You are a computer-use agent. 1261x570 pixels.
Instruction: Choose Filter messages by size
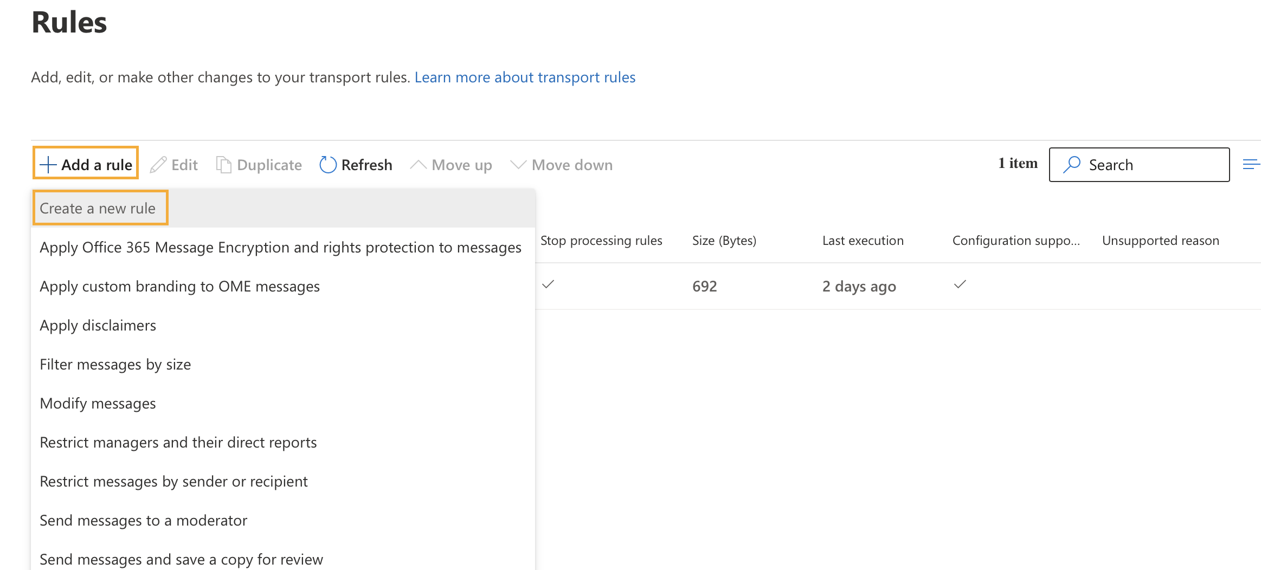point(115,364)
